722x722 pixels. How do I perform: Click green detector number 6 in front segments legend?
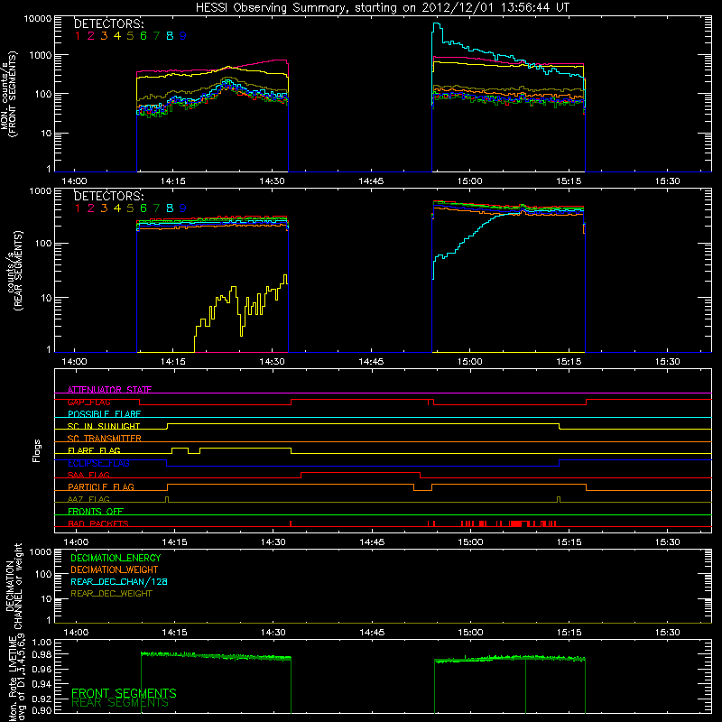pos(143,36)
